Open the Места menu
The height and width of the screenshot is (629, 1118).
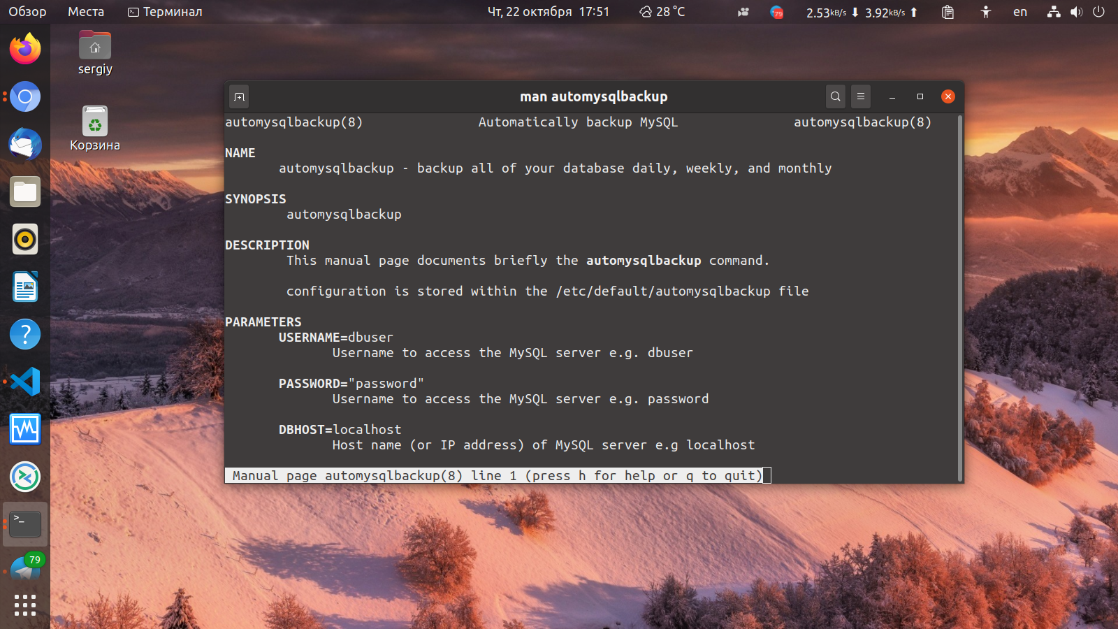pos(86,12)
